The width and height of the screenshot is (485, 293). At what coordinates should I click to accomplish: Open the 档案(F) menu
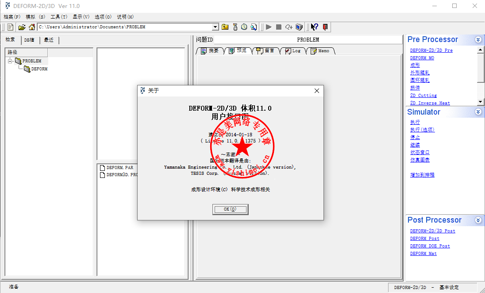(12, 17)
